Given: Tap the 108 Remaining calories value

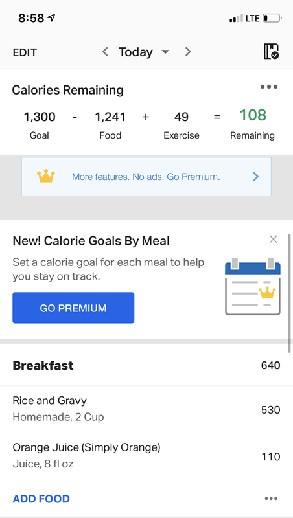Looking at the screenshot, I should pos(253,115).
